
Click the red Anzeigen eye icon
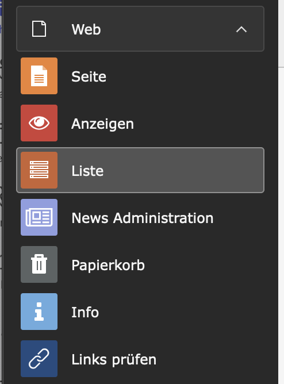coord(39,123)
